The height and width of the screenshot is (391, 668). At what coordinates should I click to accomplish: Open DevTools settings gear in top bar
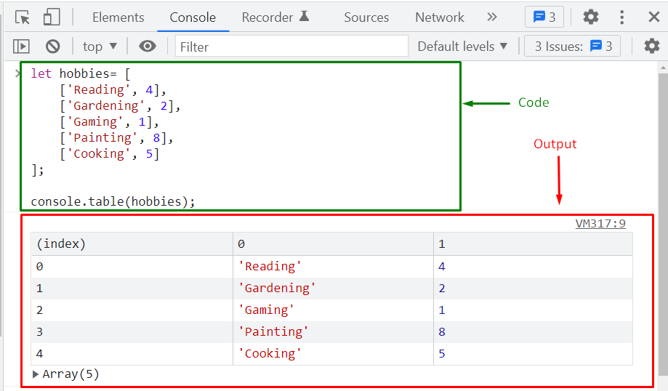(x=591, y=17)
